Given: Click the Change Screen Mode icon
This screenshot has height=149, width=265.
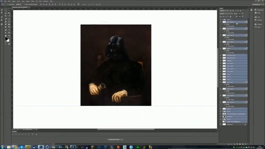Looking at the screenshot, I should (9, 44).
